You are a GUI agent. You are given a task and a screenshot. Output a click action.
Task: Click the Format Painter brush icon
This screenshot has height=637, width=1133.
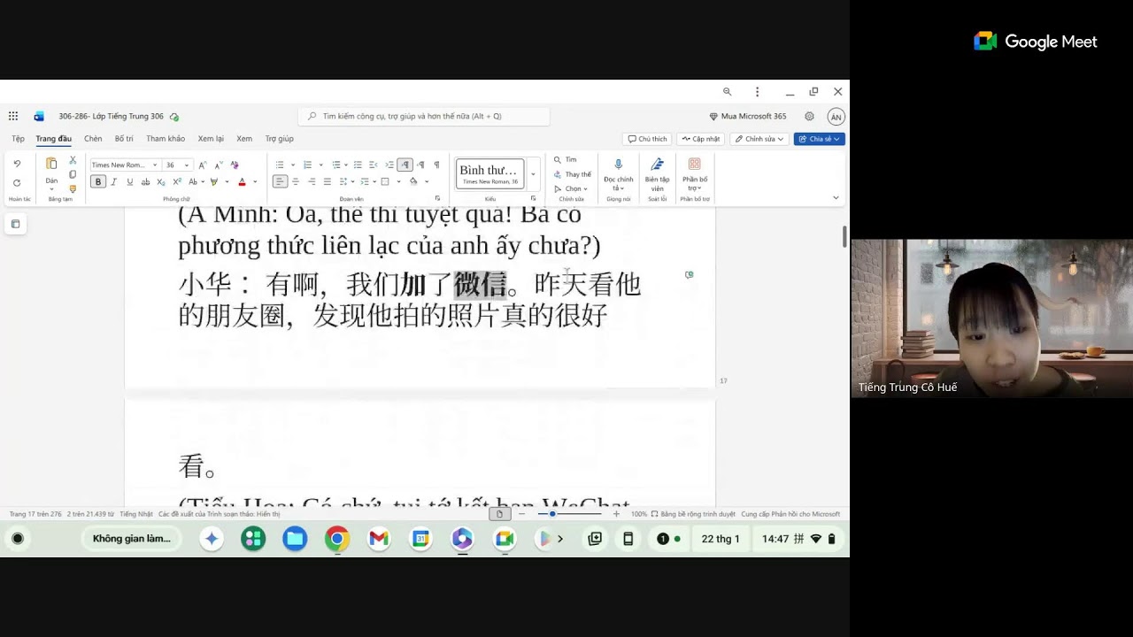(73, 188)
